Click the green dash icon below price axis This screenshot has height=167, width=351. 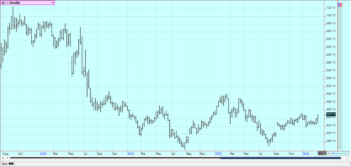point(343,153)
